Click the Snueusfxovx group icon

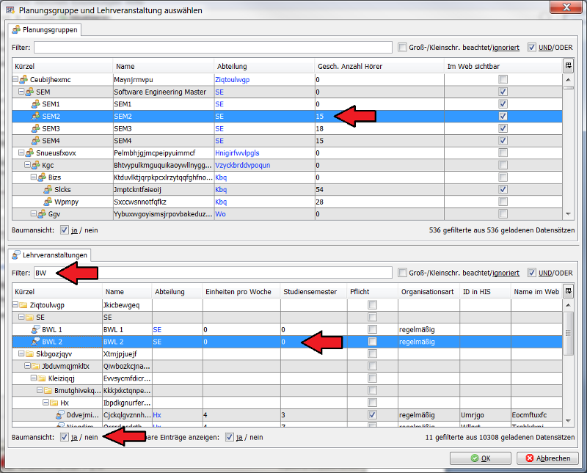click(29, 153)
